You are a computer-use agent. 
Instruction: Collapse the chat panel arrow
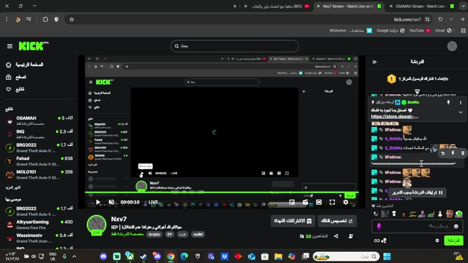coord(374,62)
